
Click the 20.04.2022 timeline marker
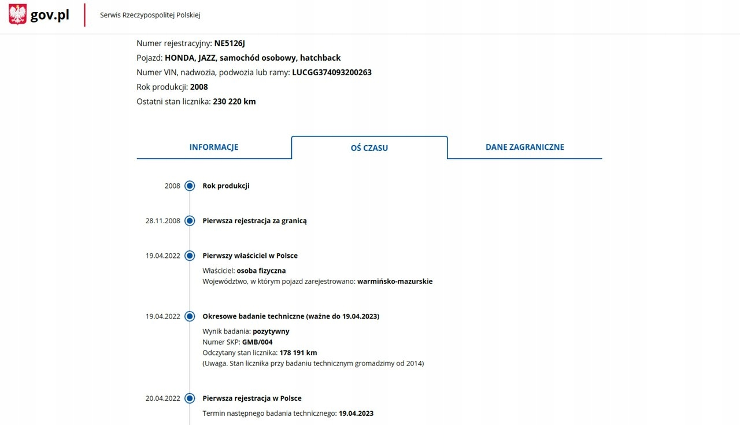(x=190, y=398)
